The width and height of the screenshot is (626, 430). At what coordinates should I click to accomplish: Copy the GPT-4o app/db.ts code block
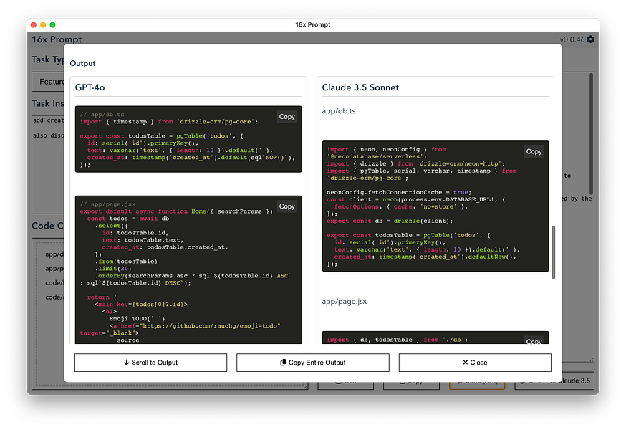tap(286, 117)
